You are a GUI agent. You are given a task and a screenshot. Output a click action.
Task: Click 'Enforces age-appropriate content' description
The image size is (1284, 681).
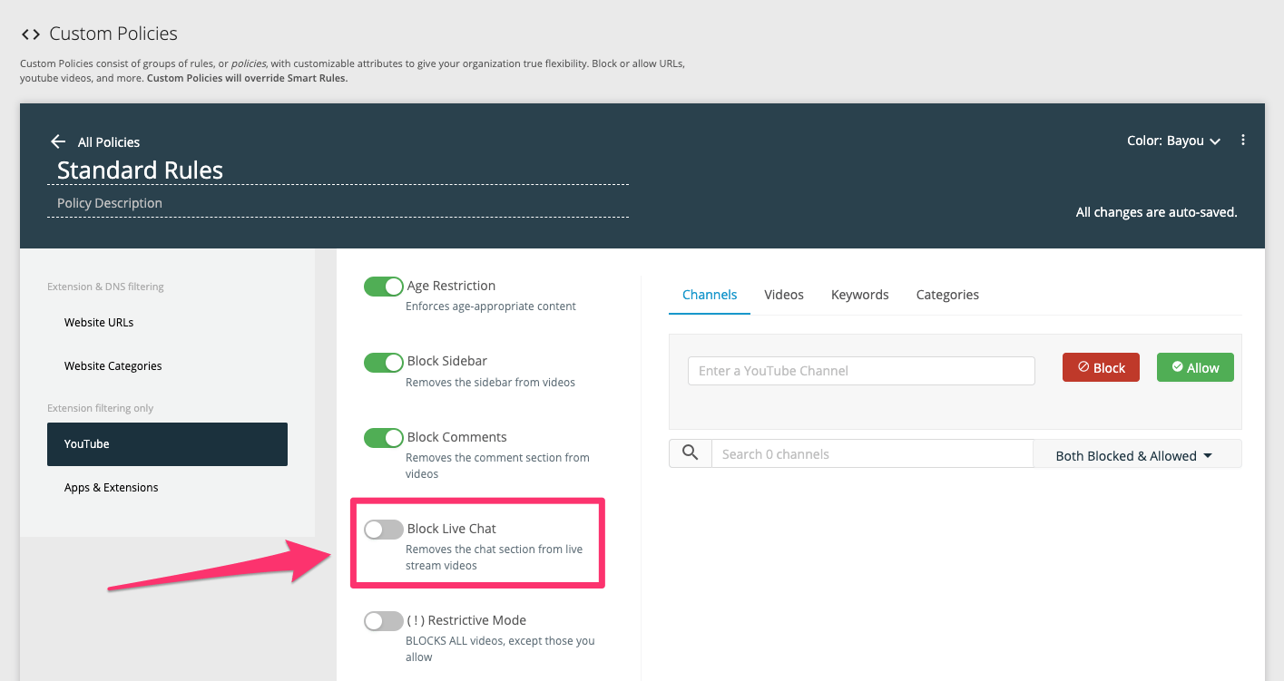[491, 306]
